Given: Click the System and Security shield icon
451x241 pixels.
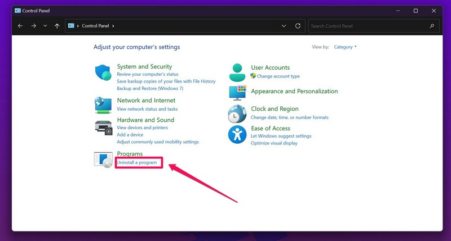Looking at the screenshot, I should (103, 73).
